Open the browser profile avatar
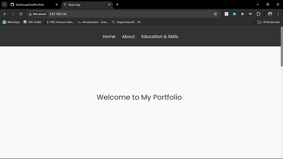This screenshot has height=159, width=283. click(x=270, y=14)
